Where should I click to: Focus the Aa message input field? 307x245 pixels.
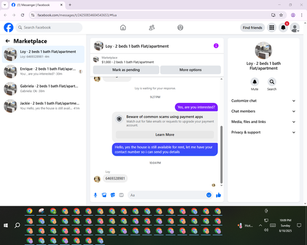point(167,195)
